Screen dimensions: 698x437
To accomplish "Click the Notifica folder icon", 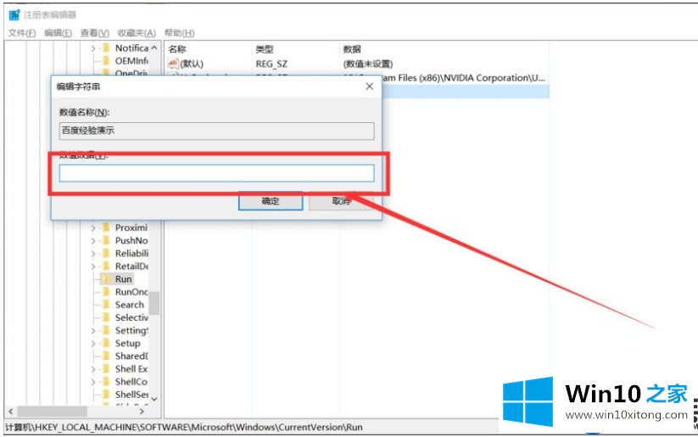I will tap(106, 48).
